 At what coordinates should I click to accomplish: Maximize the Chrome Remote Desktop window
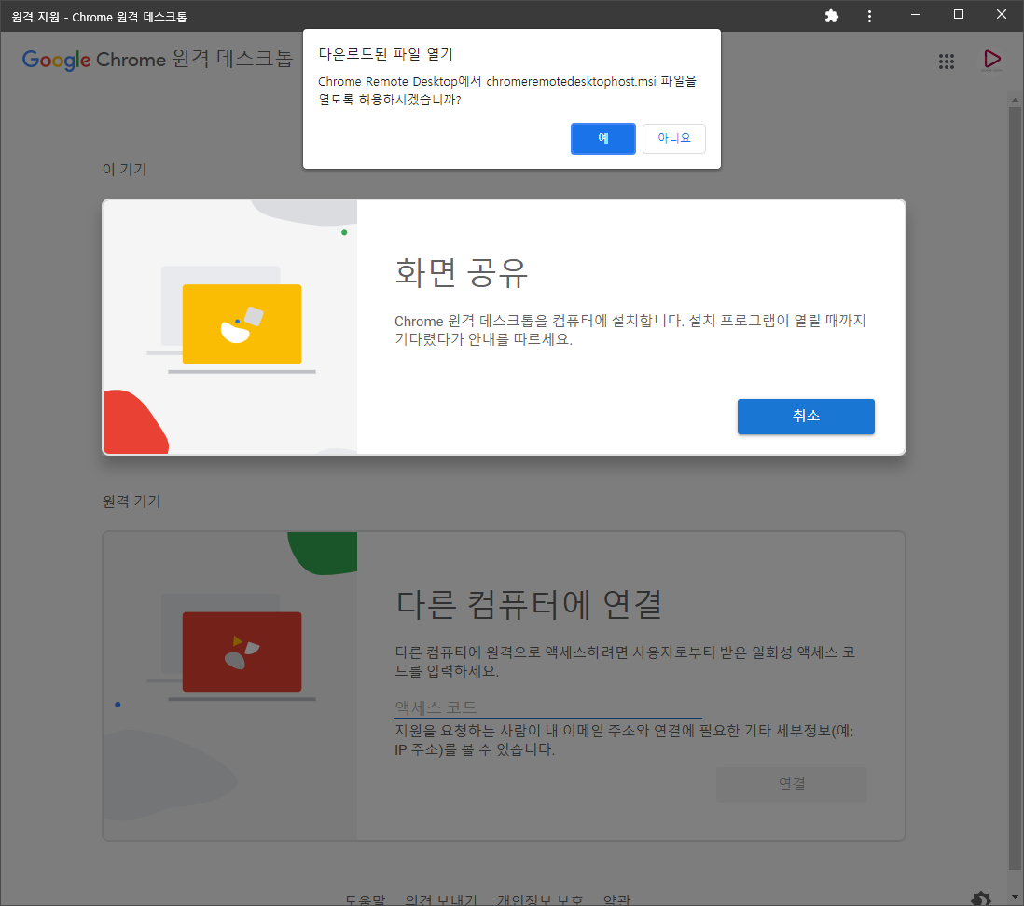[959, 14]
